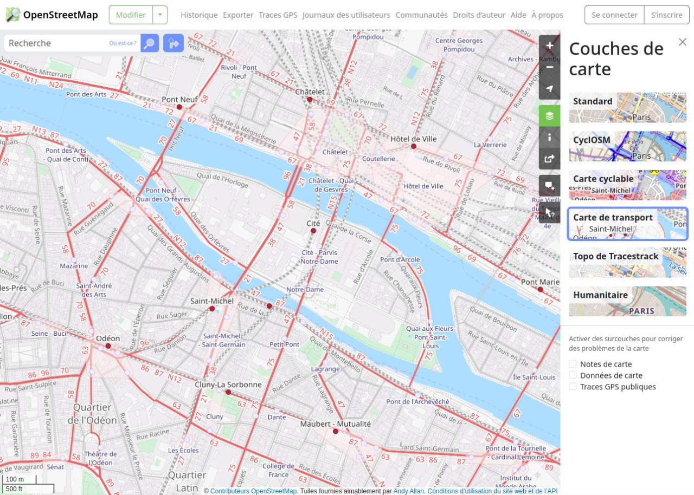This screenshot has width=694, height=495.
Task: Click the Se connecter button
Action: 614,15
